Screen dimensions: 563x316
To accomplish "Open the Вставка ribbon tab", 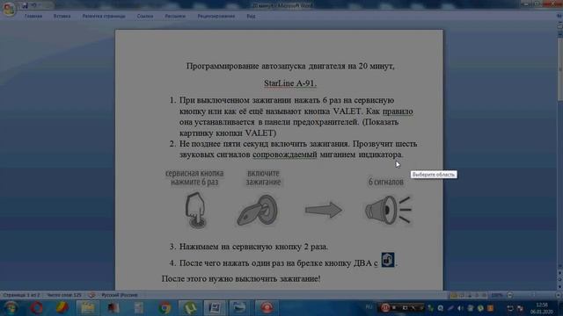I will click(x=62, y=16).
